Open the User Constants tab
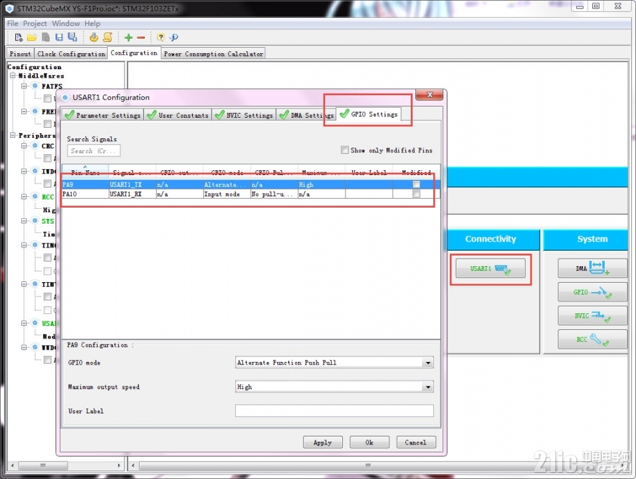 pos(178,115)
